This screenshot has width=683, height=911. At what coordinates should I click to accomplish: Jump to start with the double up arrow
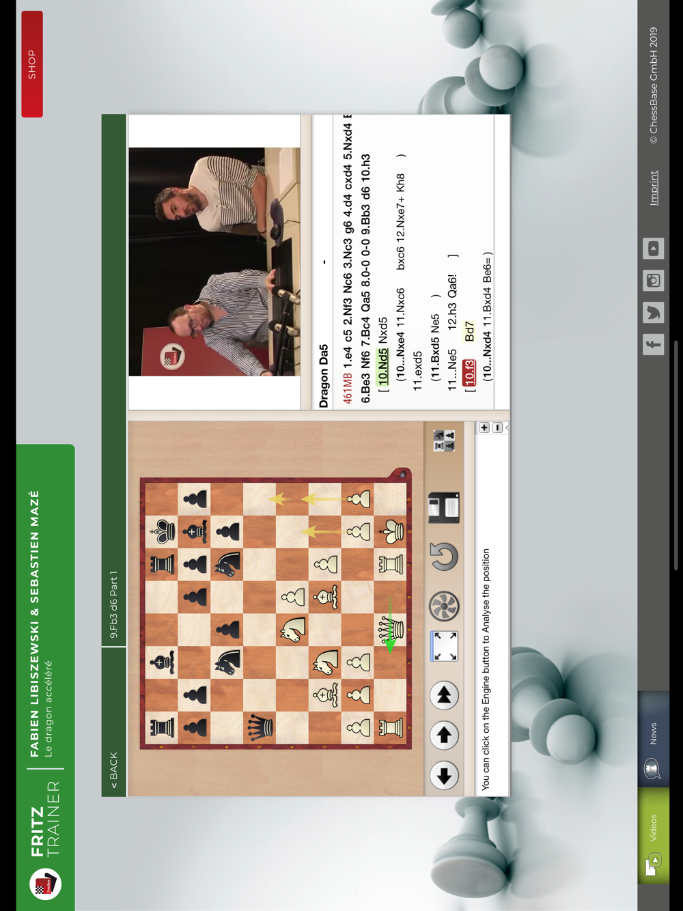tap(444, 695)
